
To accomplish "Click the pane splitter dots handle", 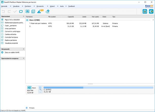I will [x=90, y=84].
